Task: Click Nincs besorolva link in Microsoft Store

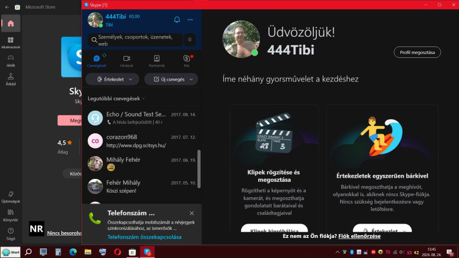Action: 64,233
